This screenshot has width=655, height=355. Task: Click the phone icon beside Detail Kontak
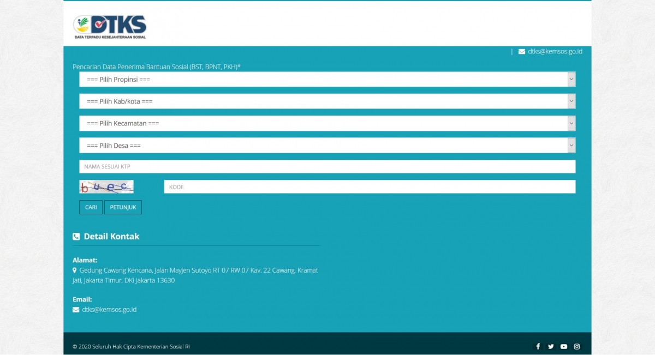(76, 237)
